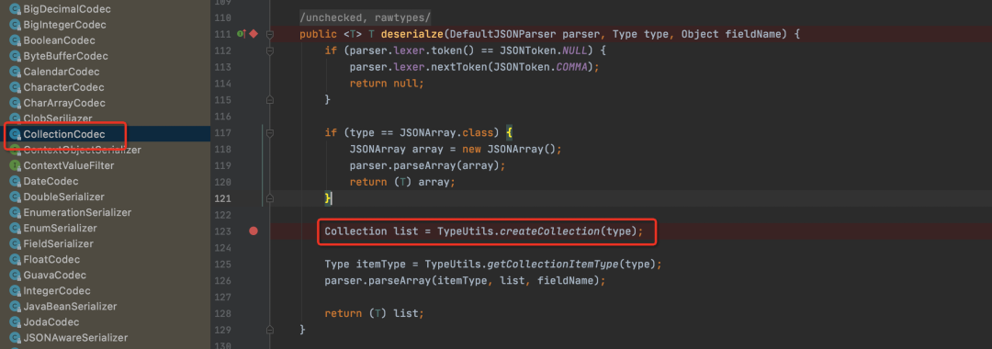Click line number 119 in the gutter

coord(222,165)
